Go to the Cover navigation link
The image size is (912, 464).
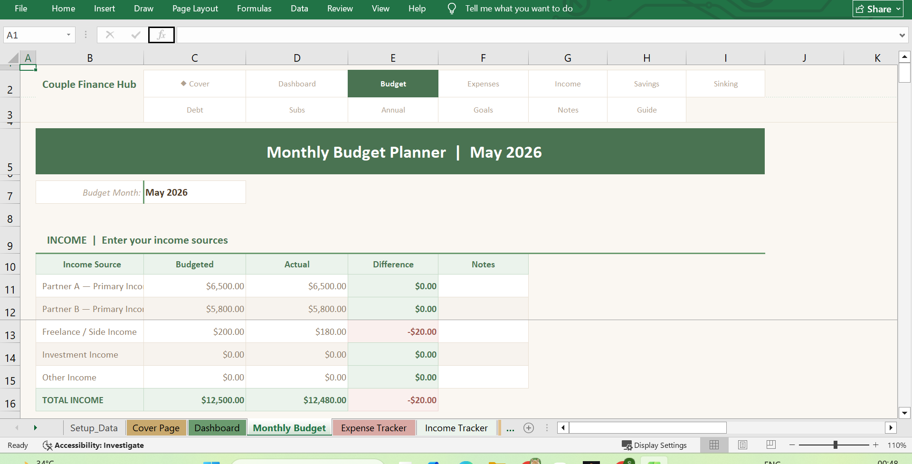point(195,84)
